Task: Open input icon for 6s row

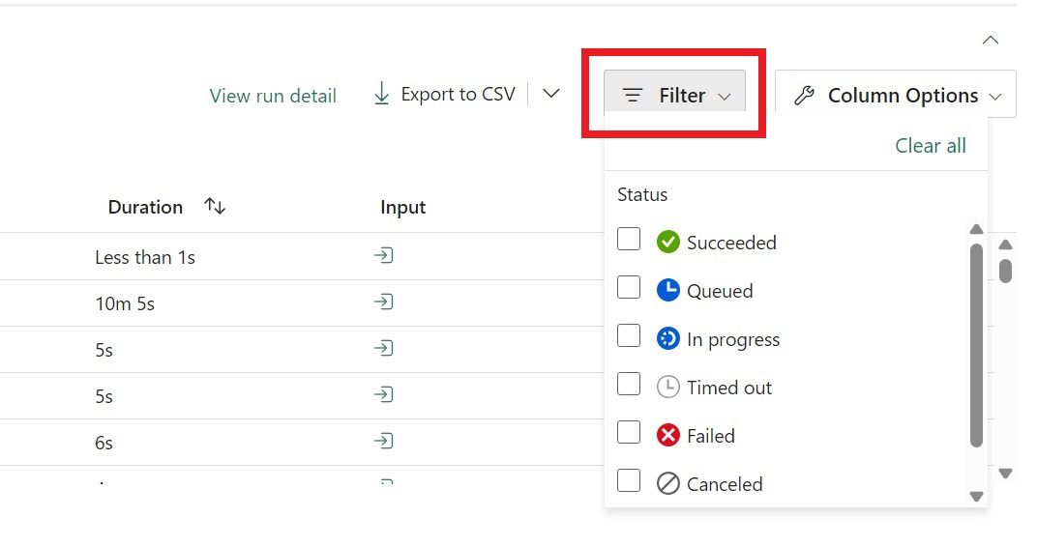Action: (x=384, y=442)
